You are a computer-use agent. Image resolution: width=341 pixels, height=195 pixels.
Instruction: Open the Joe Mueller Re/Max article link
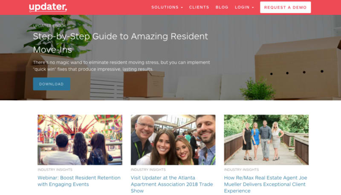pyautogui.click(x=266, y=184)
